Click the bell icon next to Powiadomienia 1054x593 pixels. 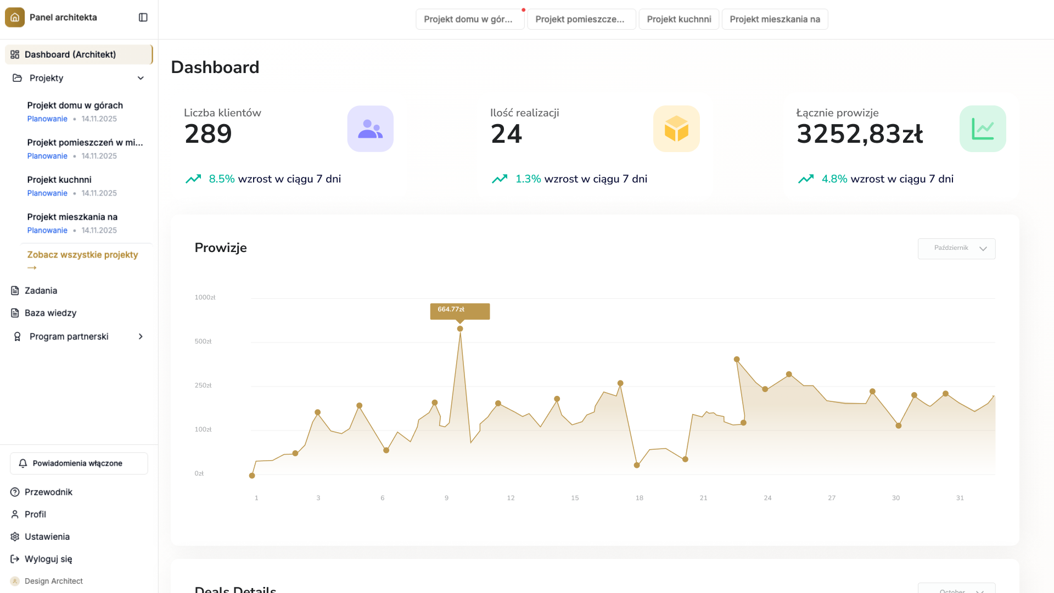coord(23,463)
